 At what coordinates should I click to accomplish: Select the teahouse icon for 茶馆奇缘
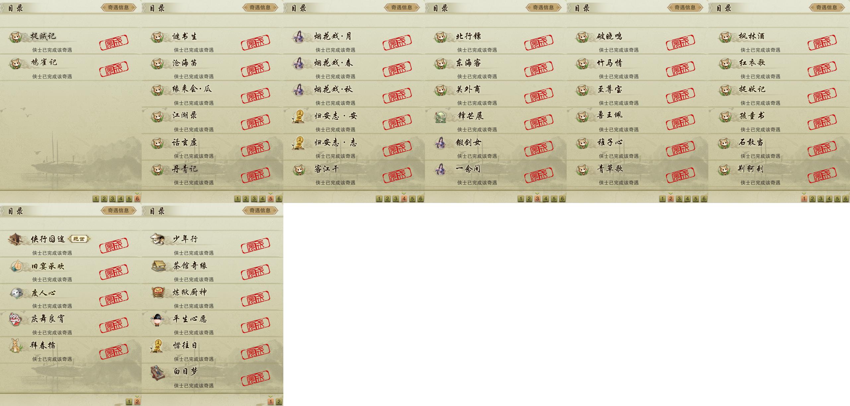[158, 266]
